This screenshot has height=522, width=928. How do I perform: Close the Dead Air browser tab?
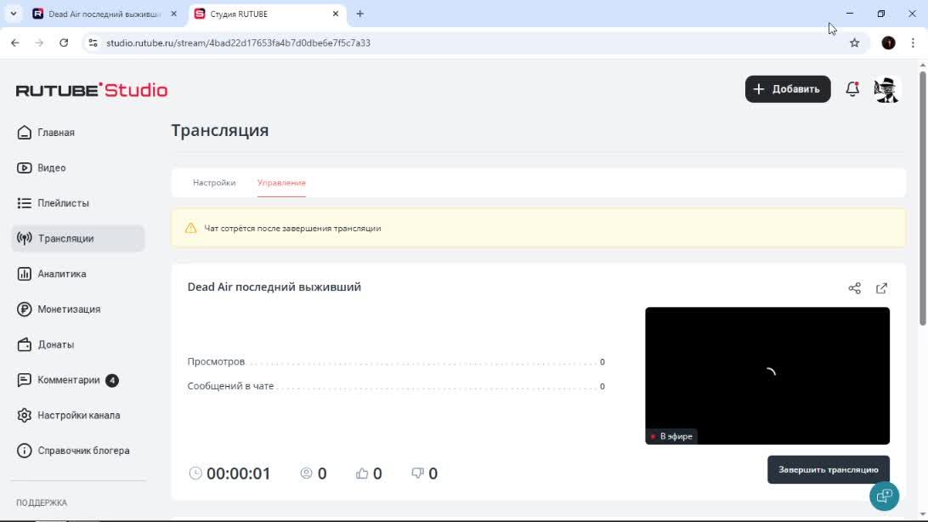[173, 14]
